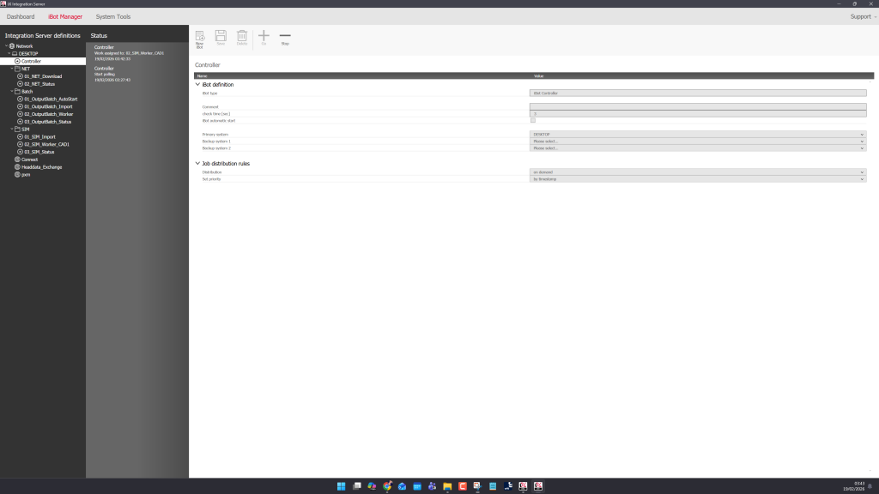Collapse the Job distribution rules section
The width and height of the screenshot is (879, 494).
tap(197, 163)
